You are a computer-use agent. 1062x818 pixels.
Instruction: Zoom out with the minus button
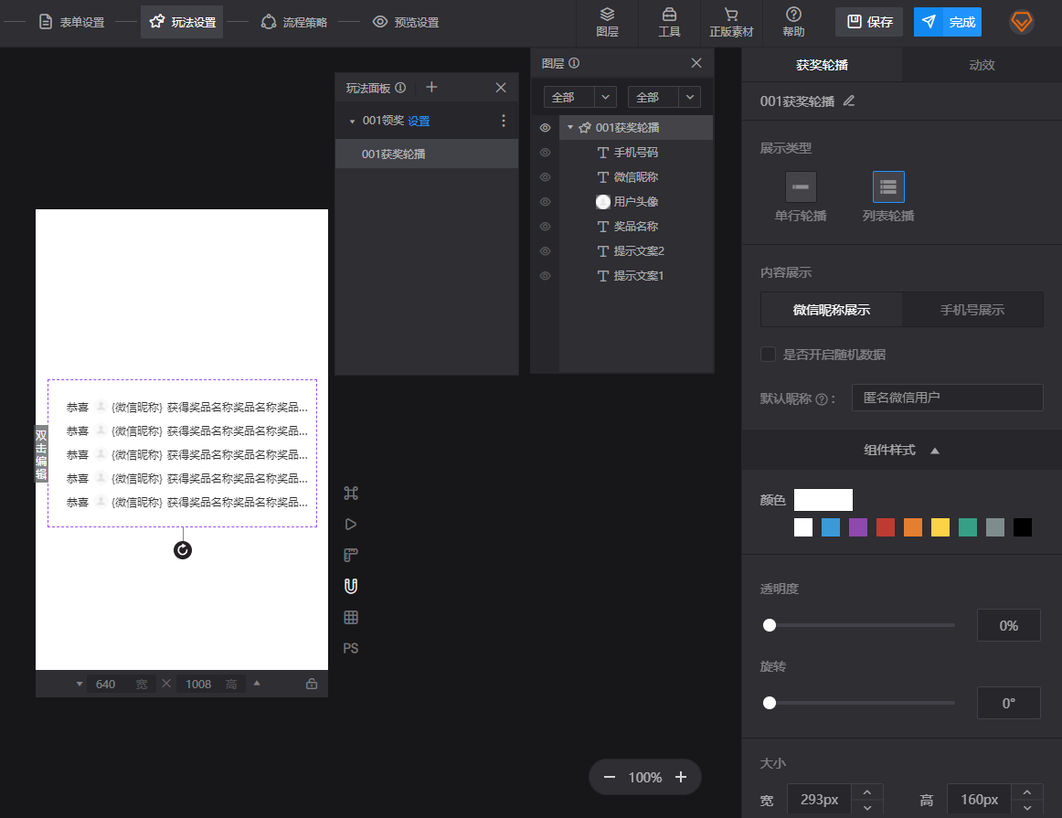point(610,778)
